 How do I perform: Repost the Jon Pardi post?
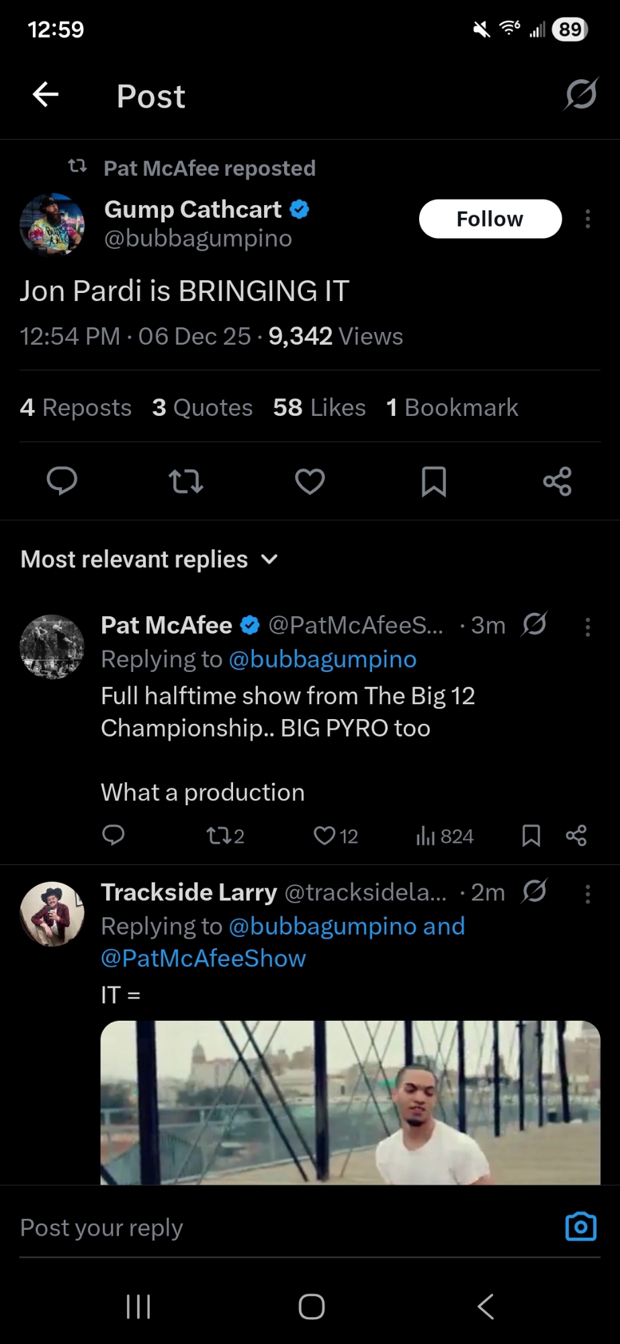coord(185,481)
